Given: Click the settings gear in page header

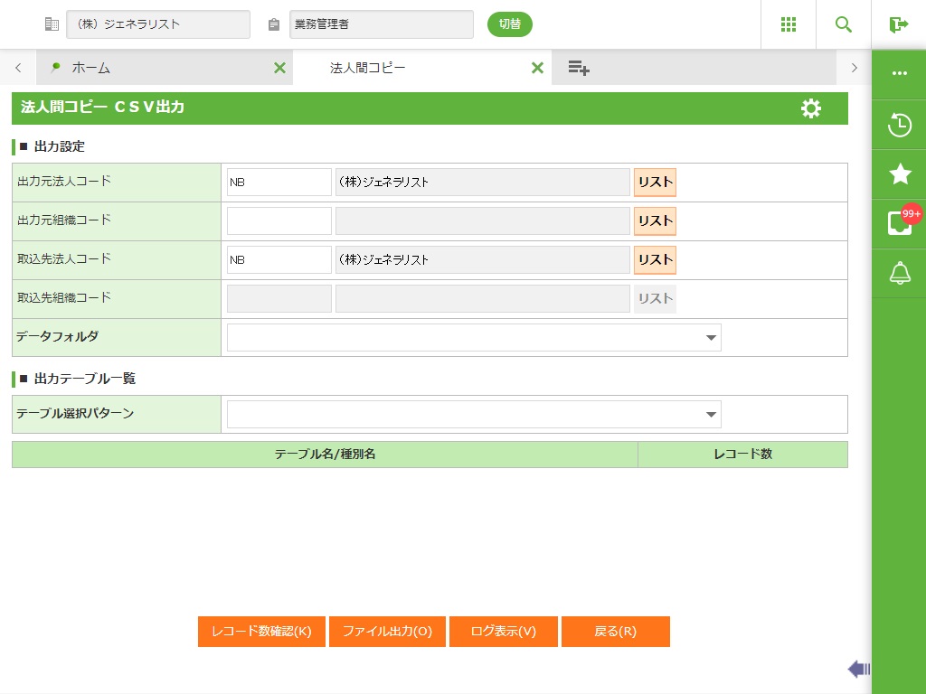Looking at the screenshot, I should [x=811, y=108].
